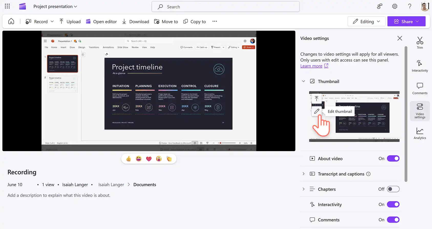
Task: Select Download from the command bar
Action: (135, 21)
